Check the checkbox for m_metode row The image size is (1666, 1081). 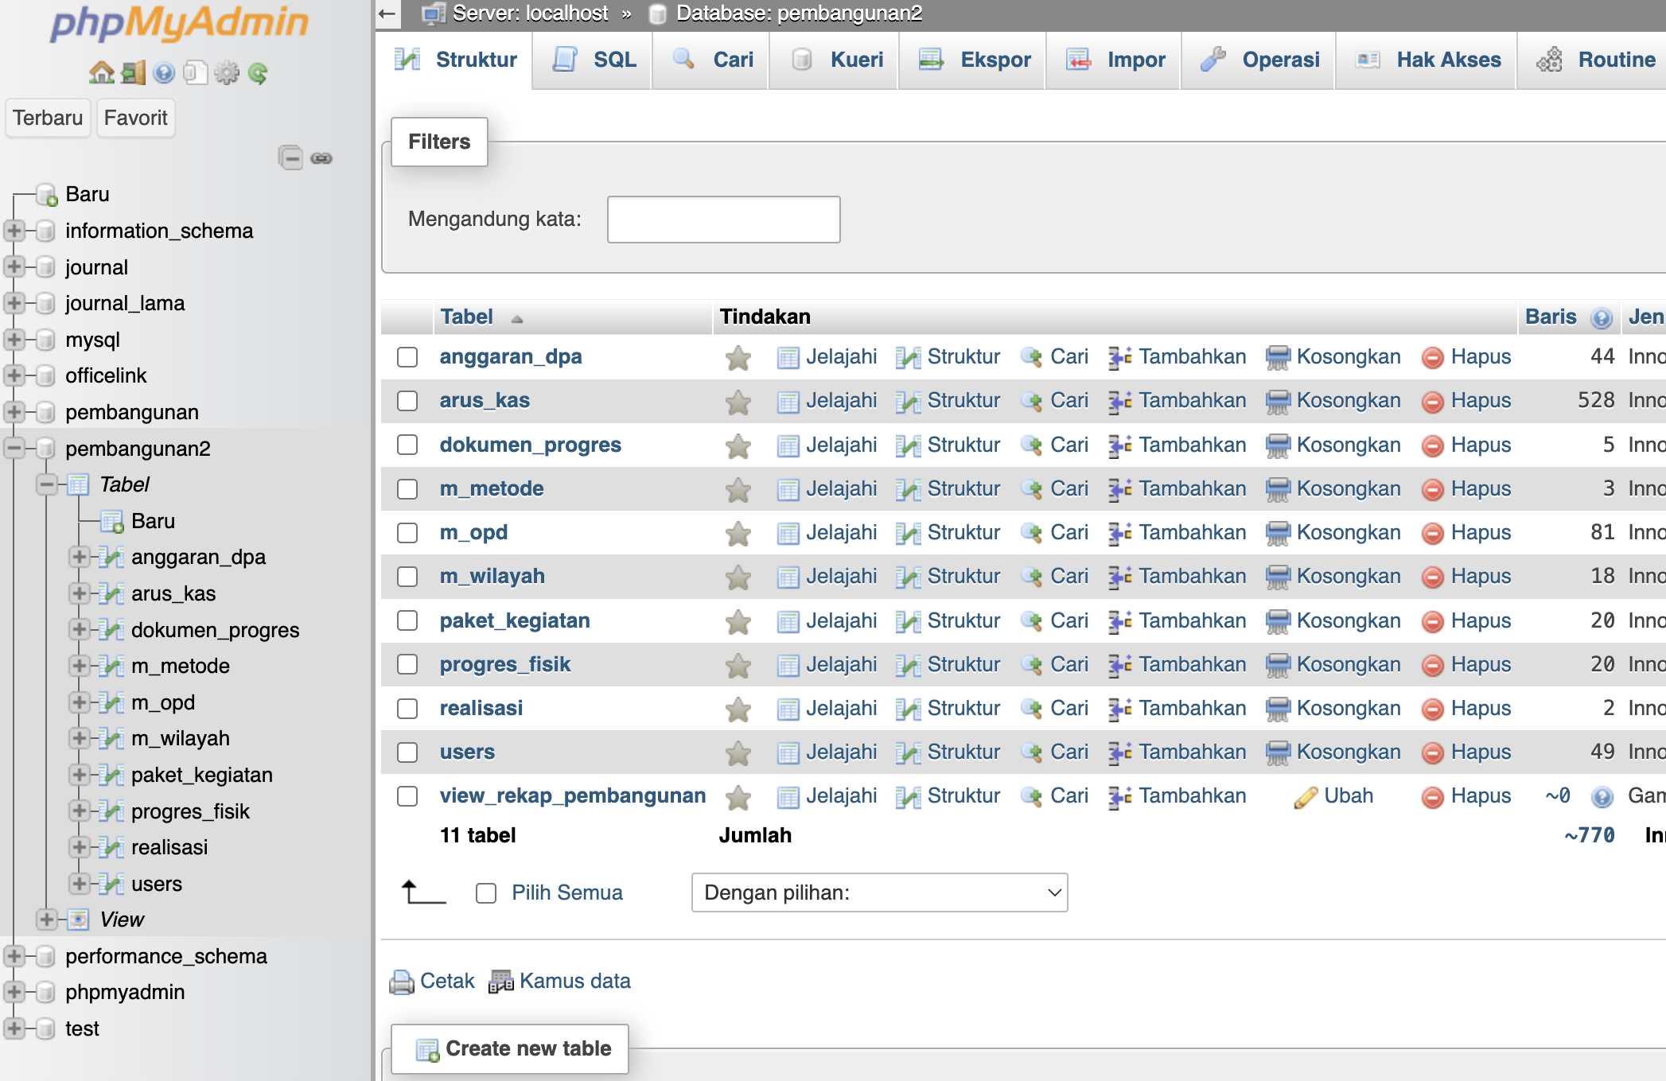tap(407, 488)
